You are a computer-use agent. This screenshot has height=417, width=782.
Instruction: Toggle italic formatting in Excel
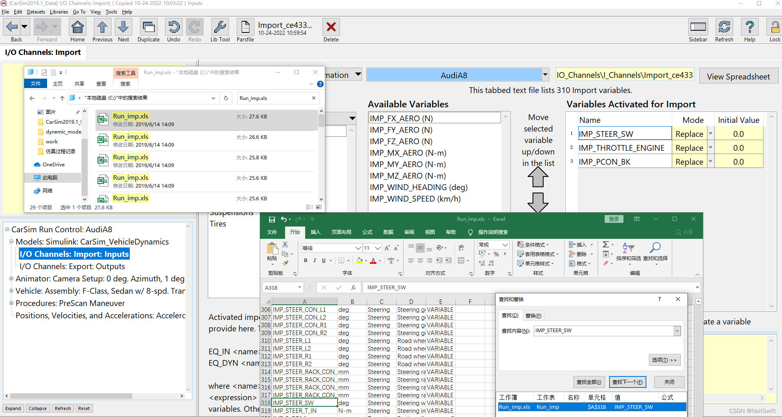click(x=315, y=261)
